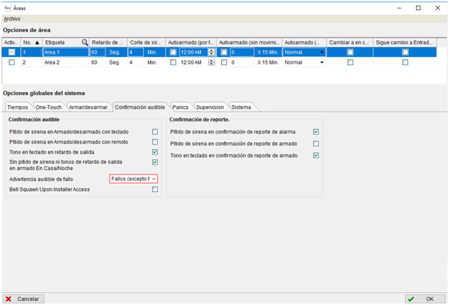Click the Corte de sir column header
449x305 pixels.
146,42
